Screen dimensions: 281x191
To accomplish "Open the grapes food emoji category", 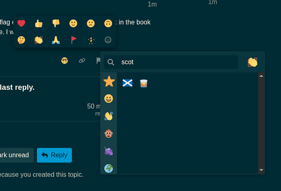I will click(x=109, y=151).
